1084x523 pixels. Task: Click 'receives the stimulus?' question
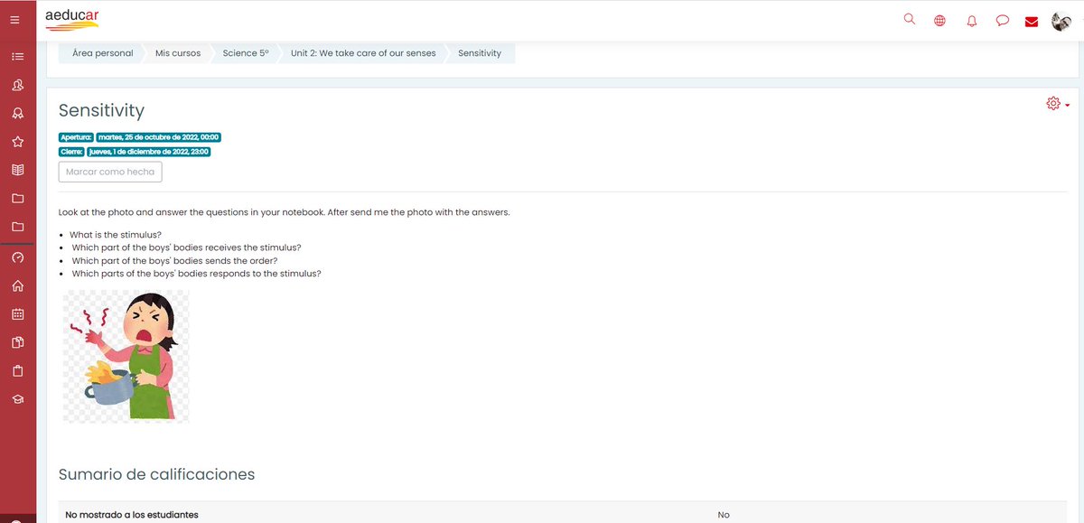[x=186, y=247]
